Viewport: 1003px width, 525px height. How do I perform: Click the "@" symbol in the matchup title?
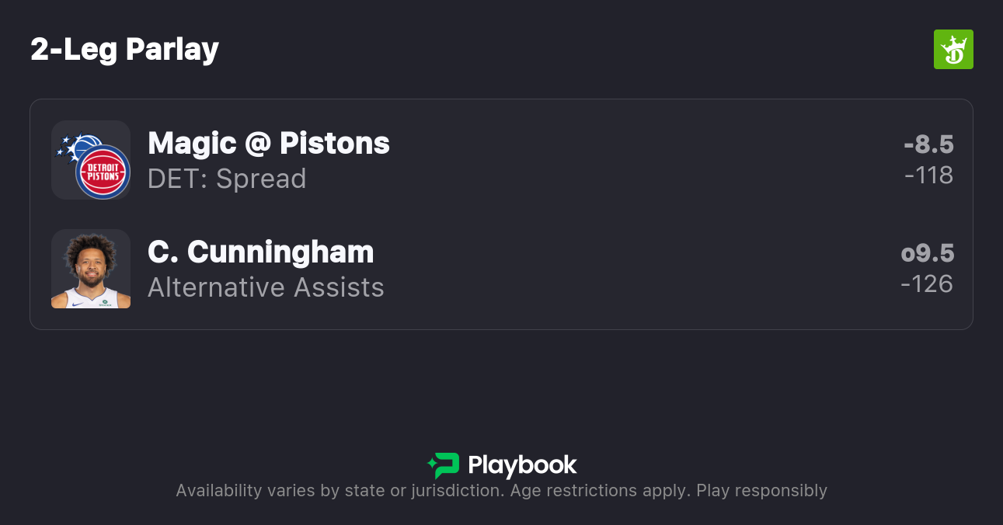pyautogui.click(x=258, y=144)
